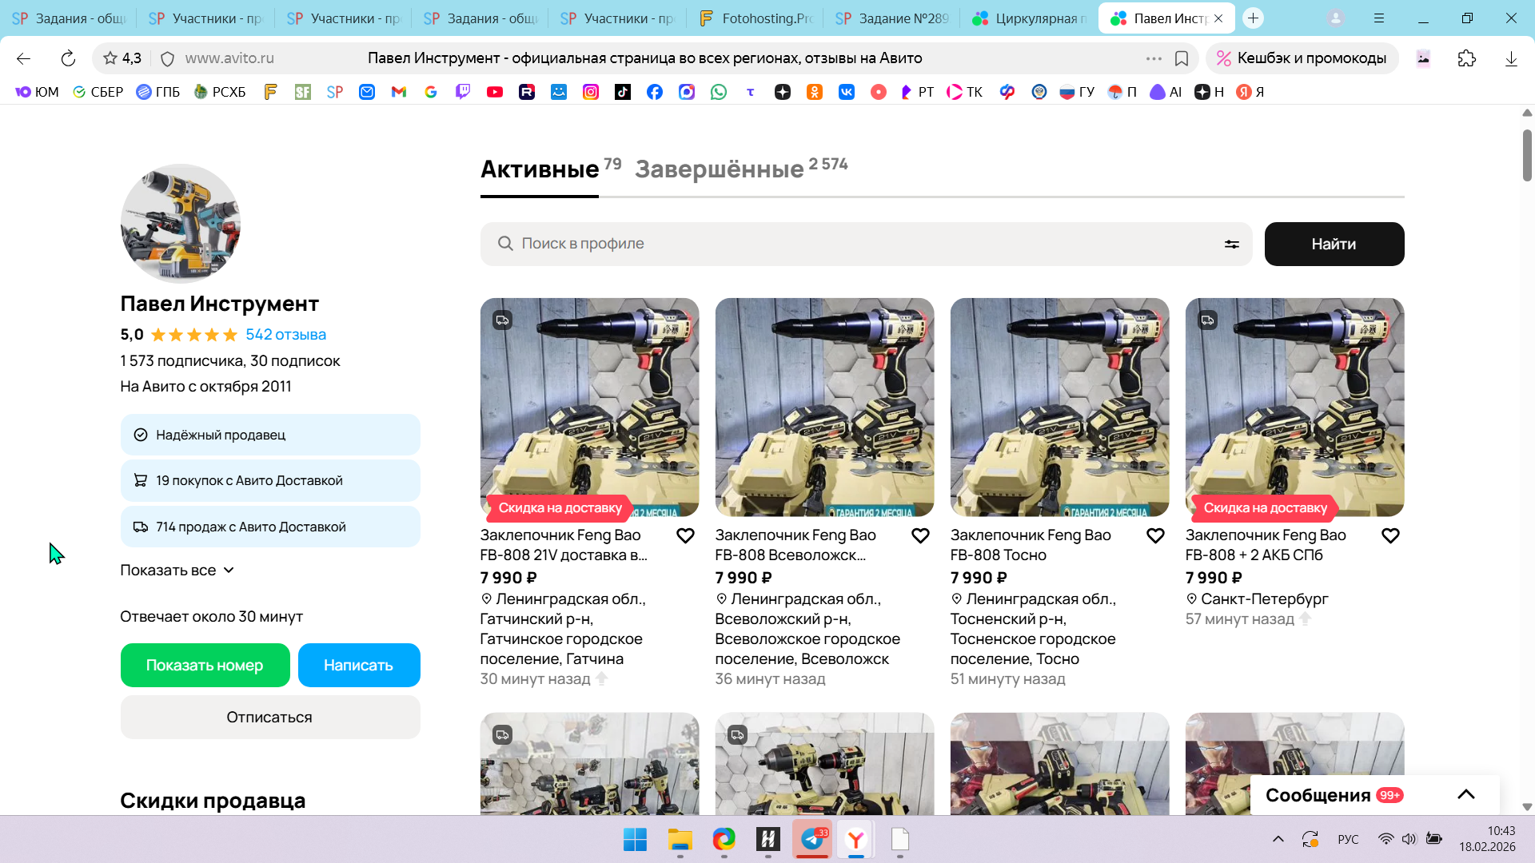Viewport: 1535px width, 863px height.
Task: Open browser extensions puzzle icon
Action: 1466,58
